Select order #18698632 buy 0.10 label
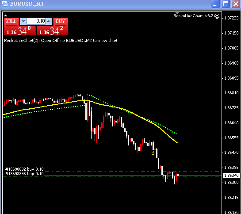Image resolution: width=241 pixels, height=214 pixels. pos(24,169)
